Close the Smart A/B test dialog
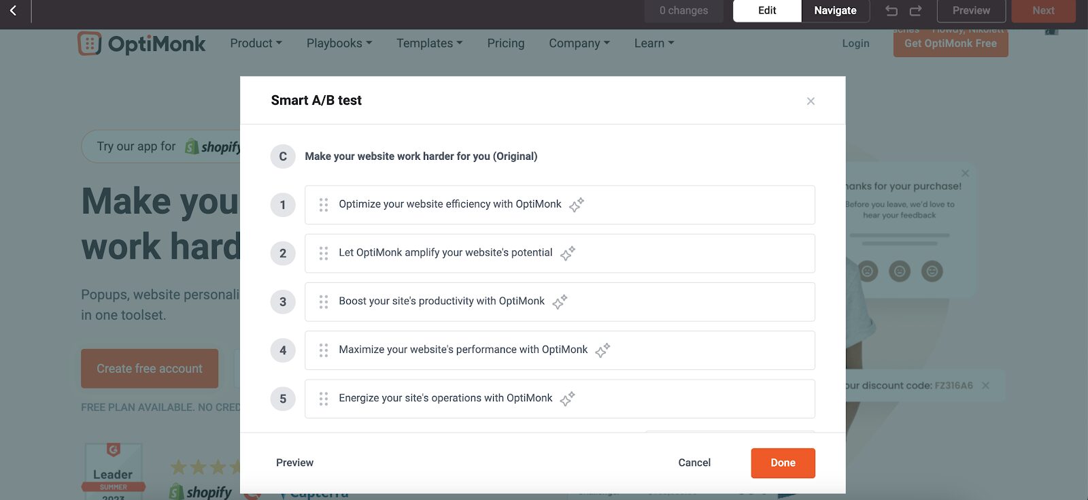 [811, 101]
